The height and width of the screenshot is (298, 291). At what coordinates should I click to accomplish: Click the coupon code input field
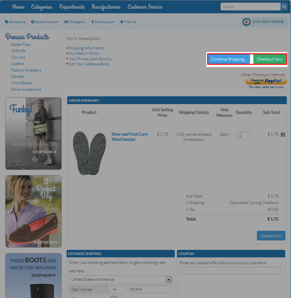(230, 271)
